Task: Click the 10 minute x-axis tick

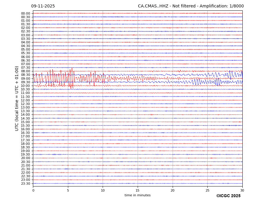Action: [103, 190]
